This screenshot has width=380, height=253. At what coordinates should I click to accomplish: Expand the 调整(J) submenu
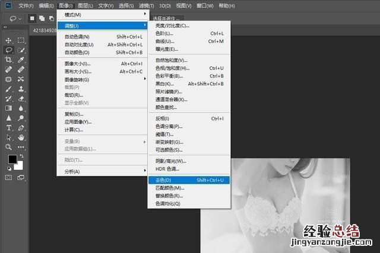(x=103, y=25)
